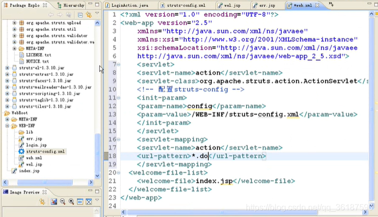Screen dimensions: 378x217
Task: Expand META-INF folder under struts jar
Action: click(15, 49)
